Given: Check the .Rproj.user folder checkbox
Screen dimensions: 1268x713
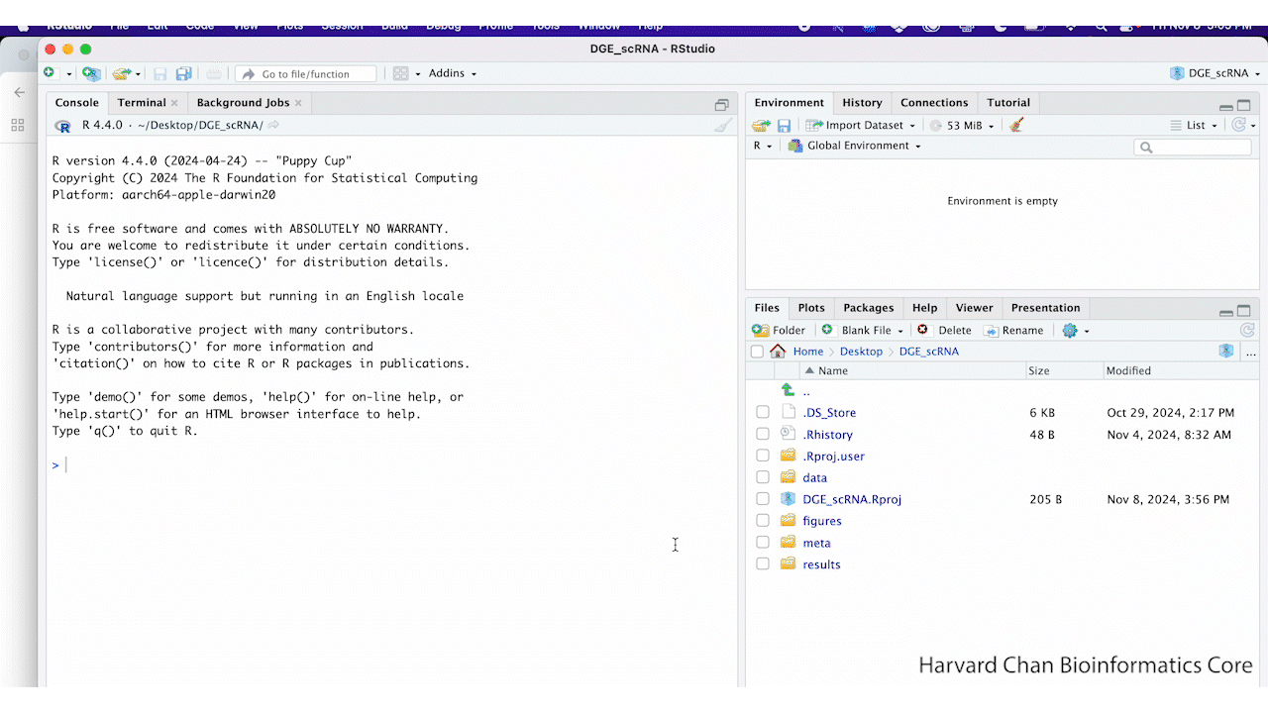Looking at the screenshot, I should pos(763,456).
